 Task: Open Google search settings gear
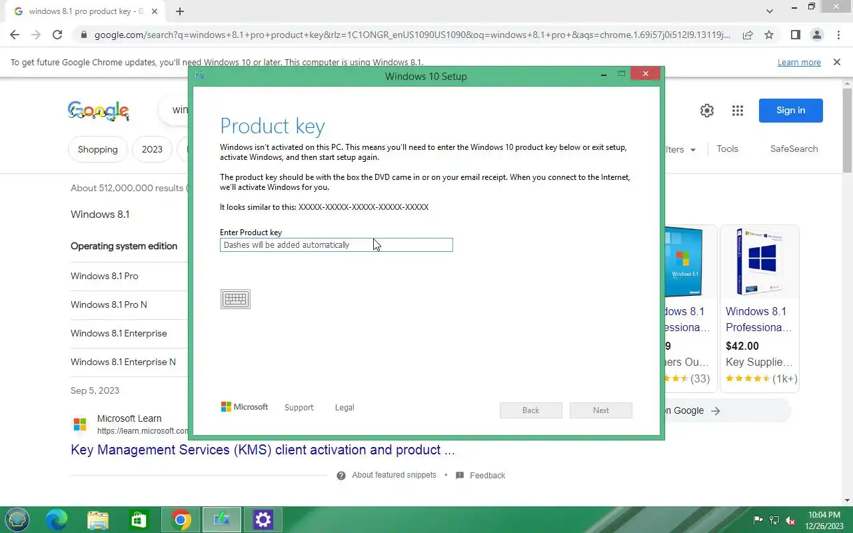pos(707,111)
